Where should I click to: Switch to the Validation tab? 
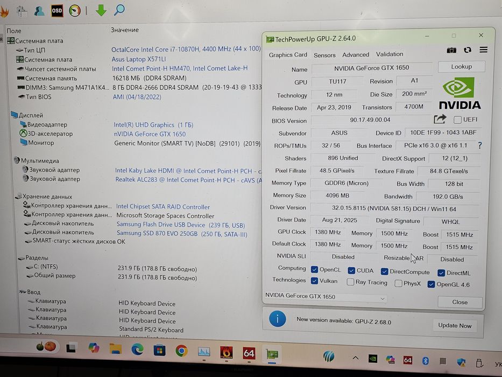point(390,54)
